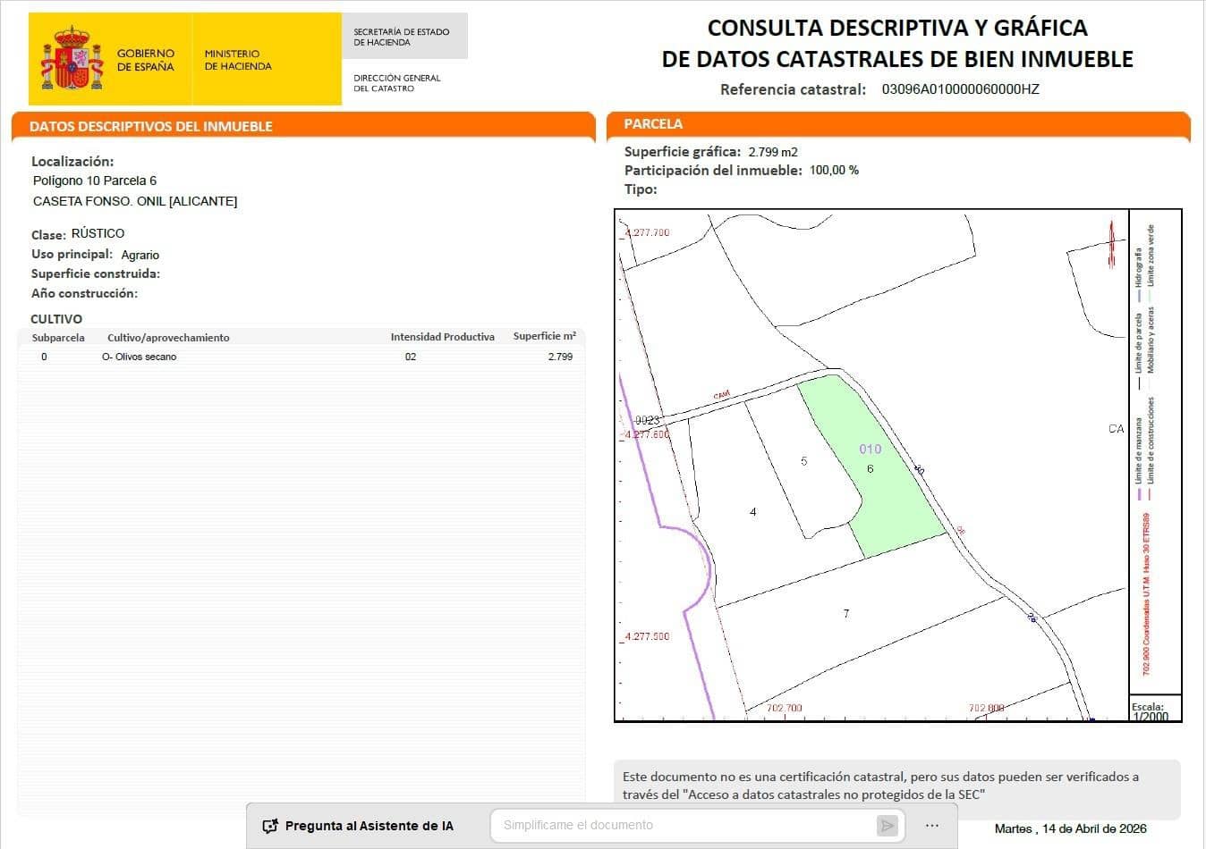Expand the CULTIVO table section
Screen dimensions: 1206x849
55,318
